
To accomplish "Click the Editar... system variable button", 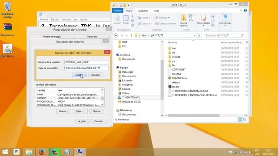I will coord(80,111).
